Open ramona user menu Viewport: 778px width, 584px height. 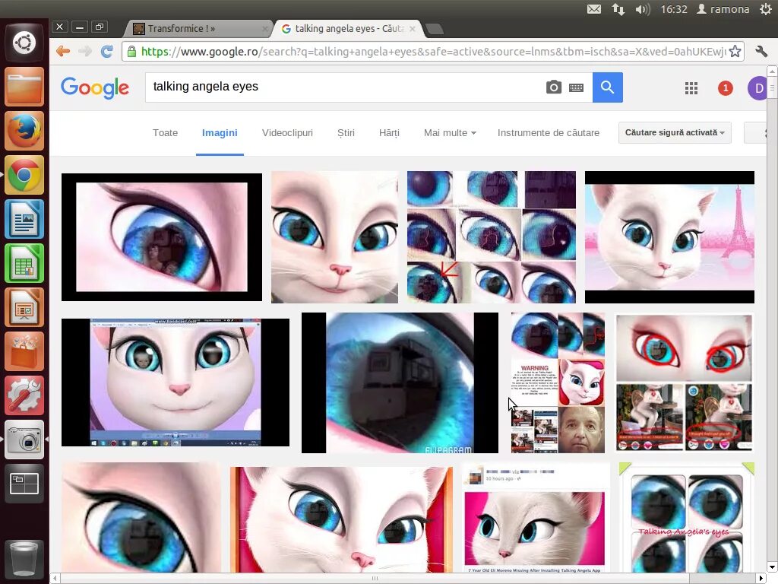(723, 9)
